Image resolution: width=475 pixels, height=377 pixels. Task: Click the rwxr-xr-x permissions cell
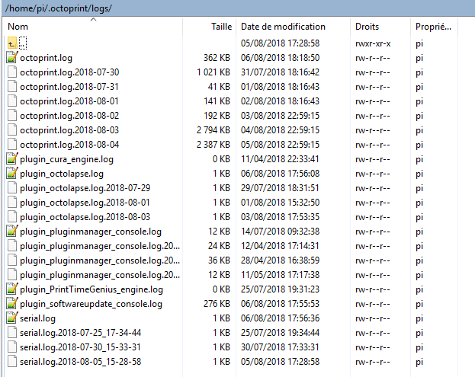[373, 43]
